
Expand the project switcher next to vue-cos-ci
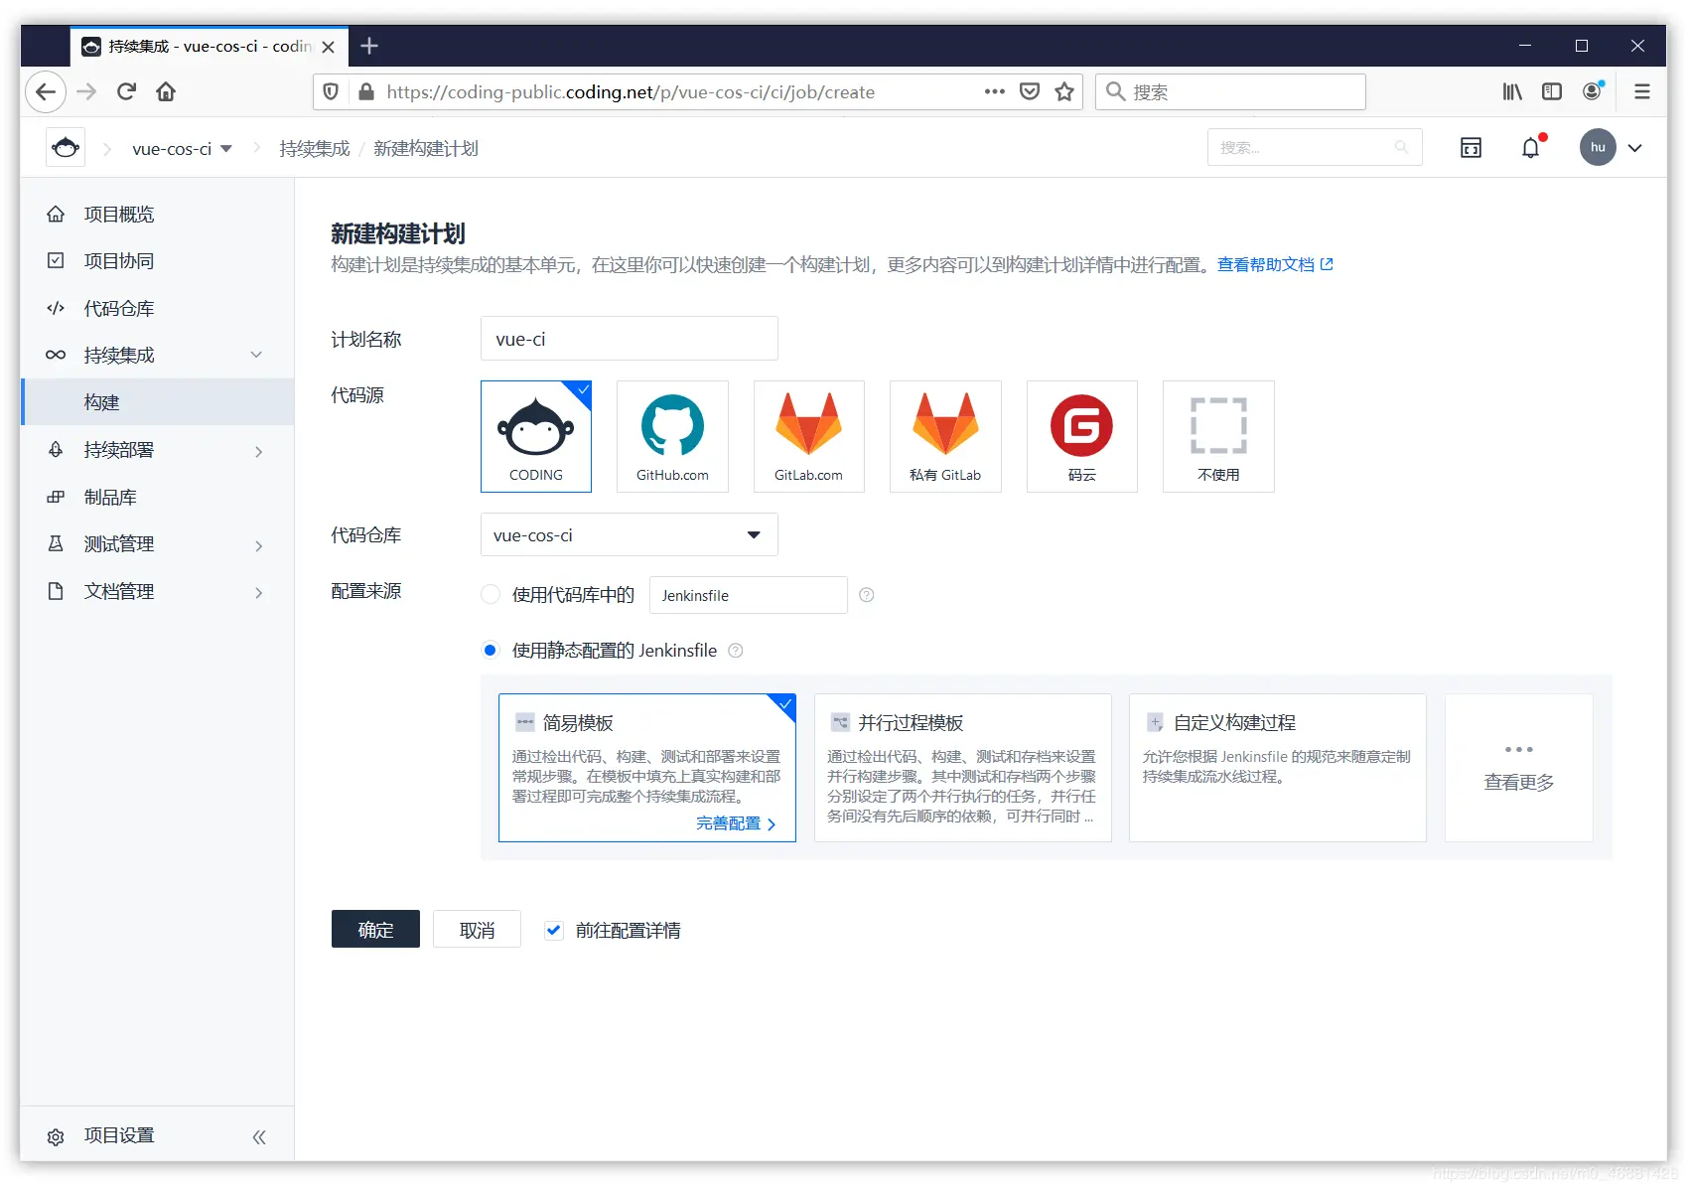tap(226, 147)
